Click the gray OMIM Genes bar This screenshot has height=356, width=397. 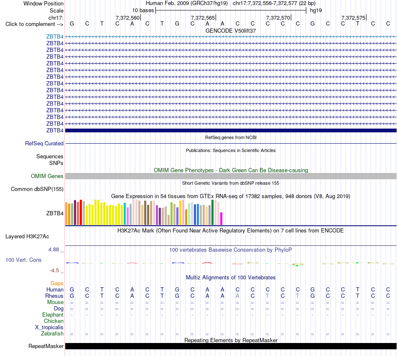click(231, 176)
